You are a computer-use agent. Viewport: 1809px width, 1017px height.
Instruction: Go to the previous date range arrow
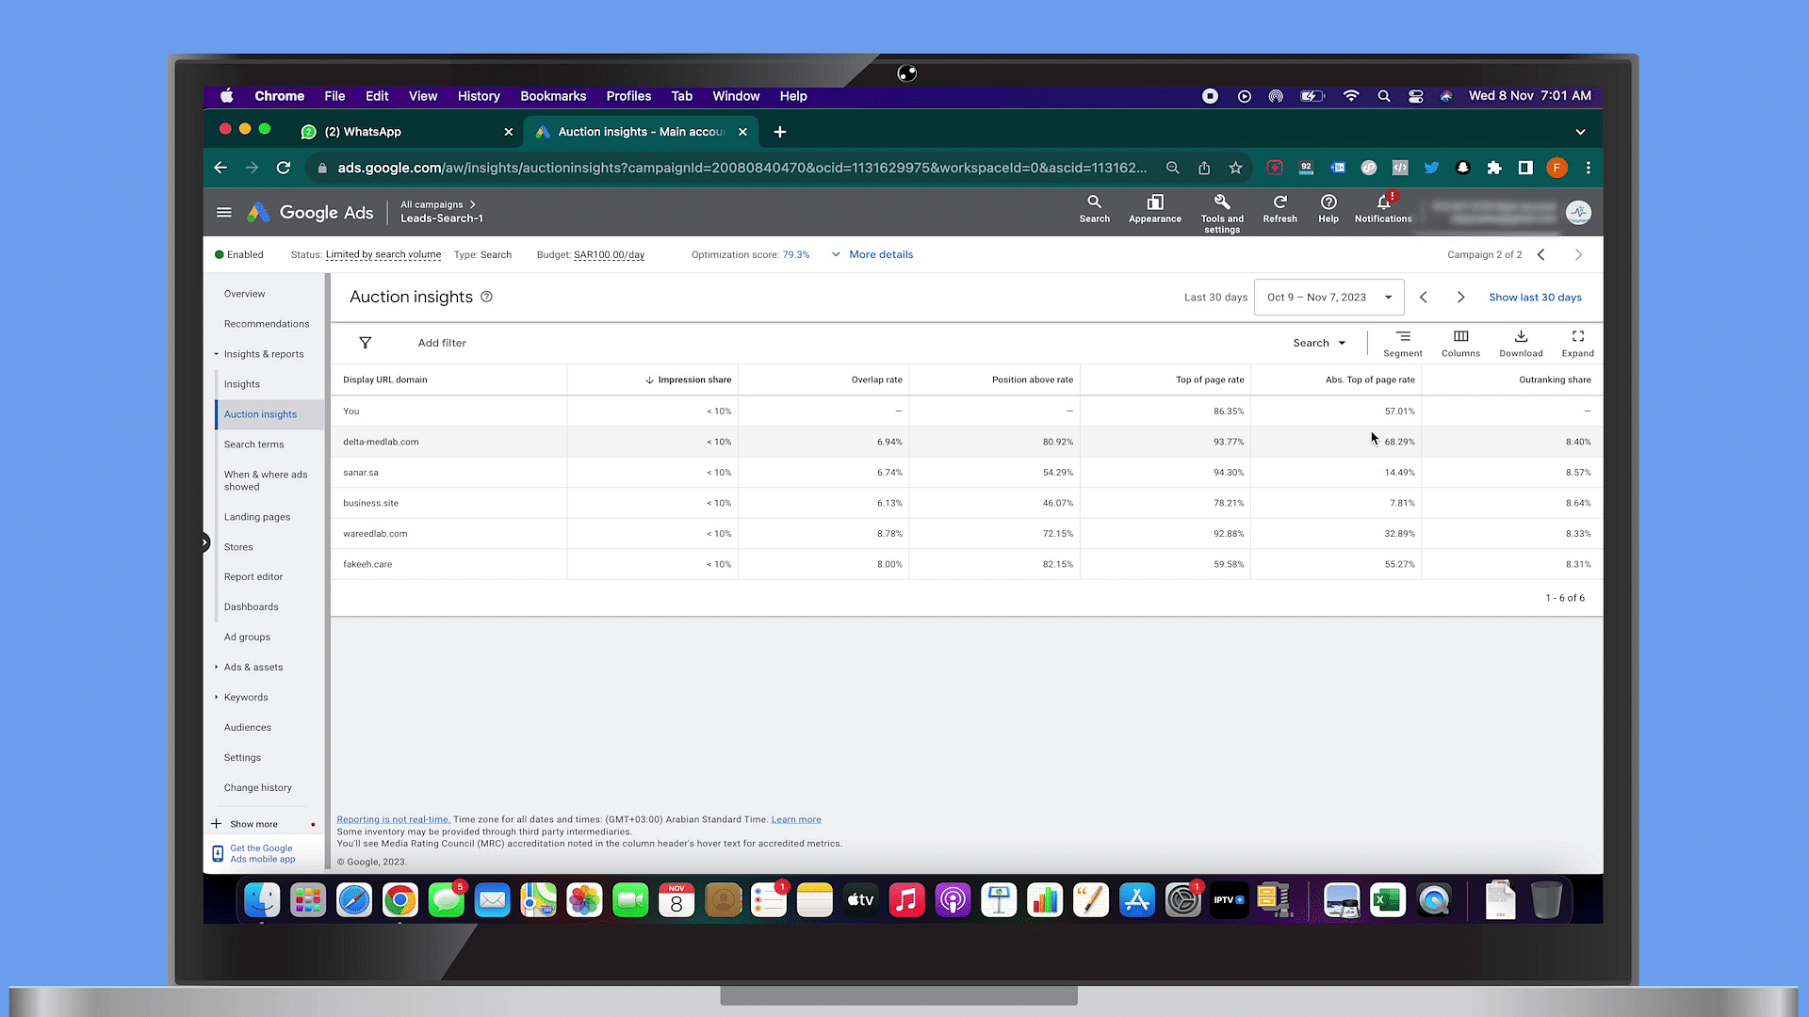(1424, 297)
